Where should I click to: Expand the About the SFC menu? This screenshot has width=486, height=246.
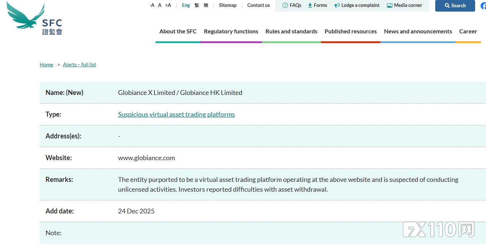(178, 32)
